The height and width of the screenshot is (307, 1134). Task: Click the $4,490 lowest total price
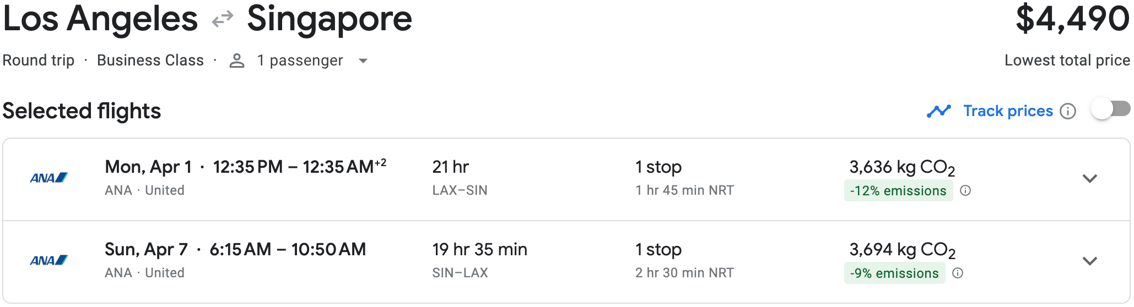(x=1072, y=18)
